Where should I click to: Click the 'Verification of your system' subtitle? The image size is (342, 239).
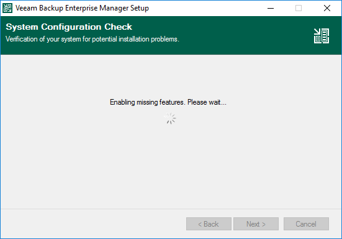(92, 39)
